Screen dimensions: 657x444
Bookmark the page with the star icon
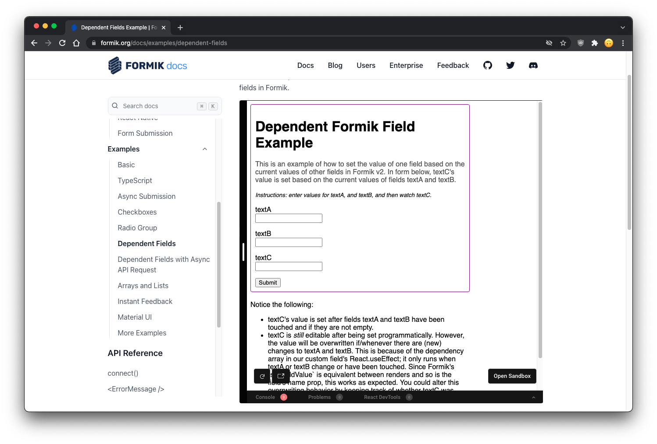(563, 43)
